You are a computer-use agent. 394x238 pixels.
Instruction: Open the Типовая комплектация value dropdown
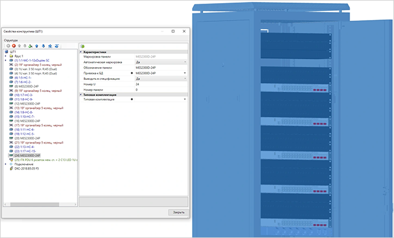185,99
